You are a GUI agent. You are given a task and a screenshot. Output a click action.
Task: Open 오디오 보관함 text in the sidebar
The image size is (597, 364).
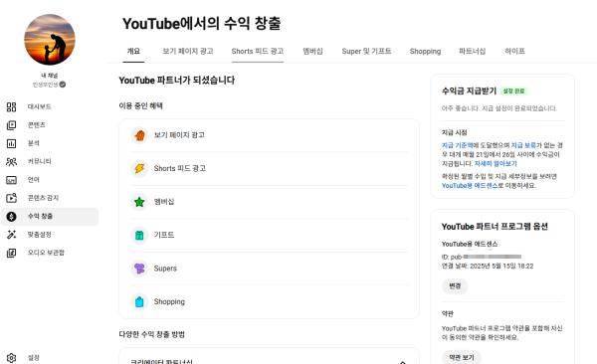(x=46, y=253)
